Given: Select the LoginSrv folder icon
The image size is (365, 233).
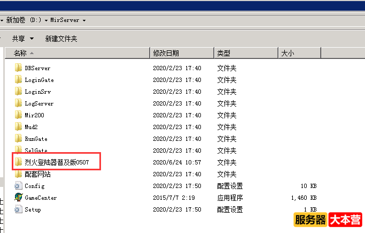Looking at the screenshot, I should [x=18, y=91].
